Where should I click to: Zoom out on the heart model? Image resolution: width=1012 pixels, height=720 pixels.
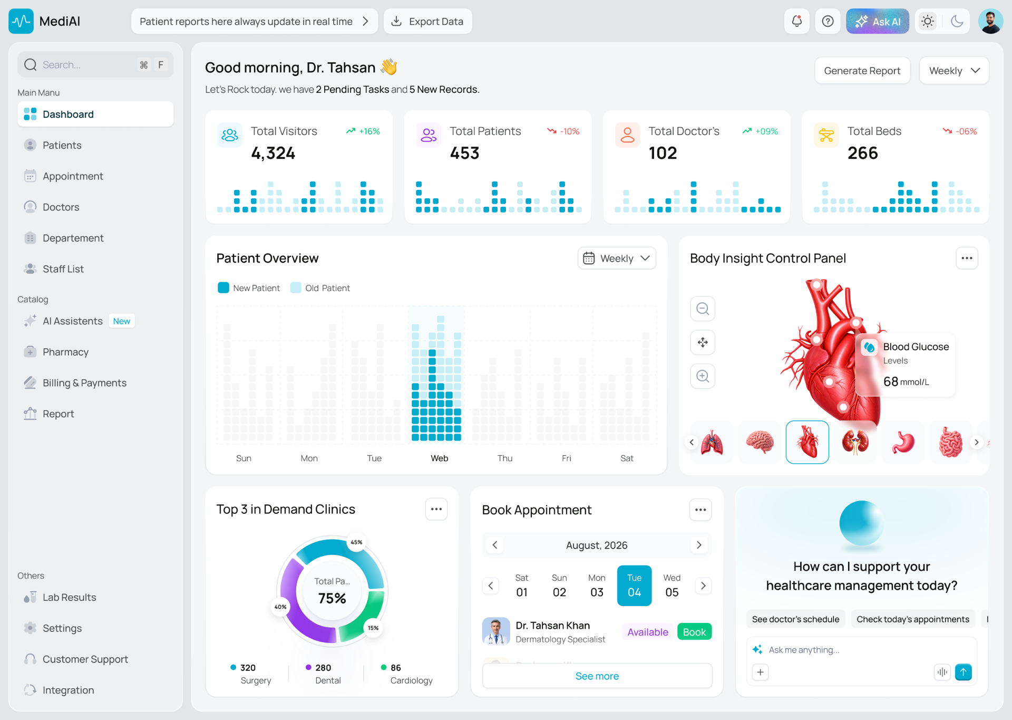tap(703, 309)
